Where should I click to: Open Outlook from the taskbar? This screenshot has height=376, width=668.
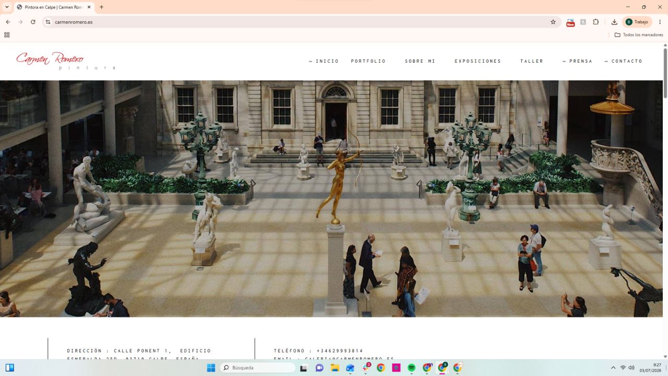click(350, 368)
